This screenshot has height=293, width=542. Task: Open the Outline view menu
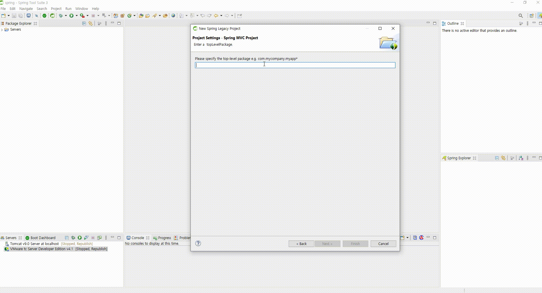[527, 23]
